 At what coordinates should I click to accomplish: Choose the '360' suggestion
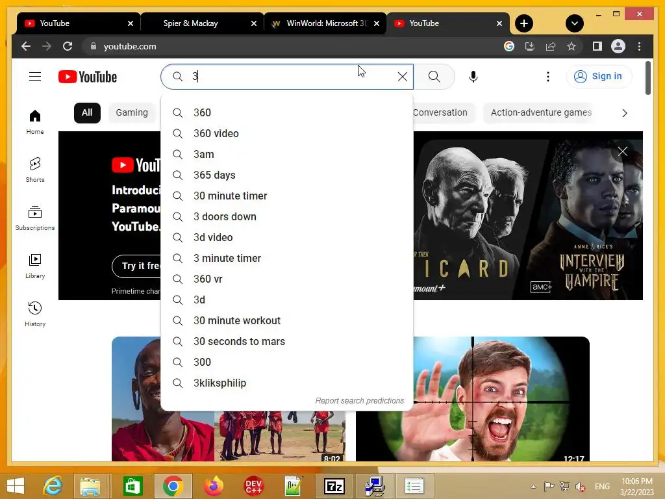coord(287,112)
